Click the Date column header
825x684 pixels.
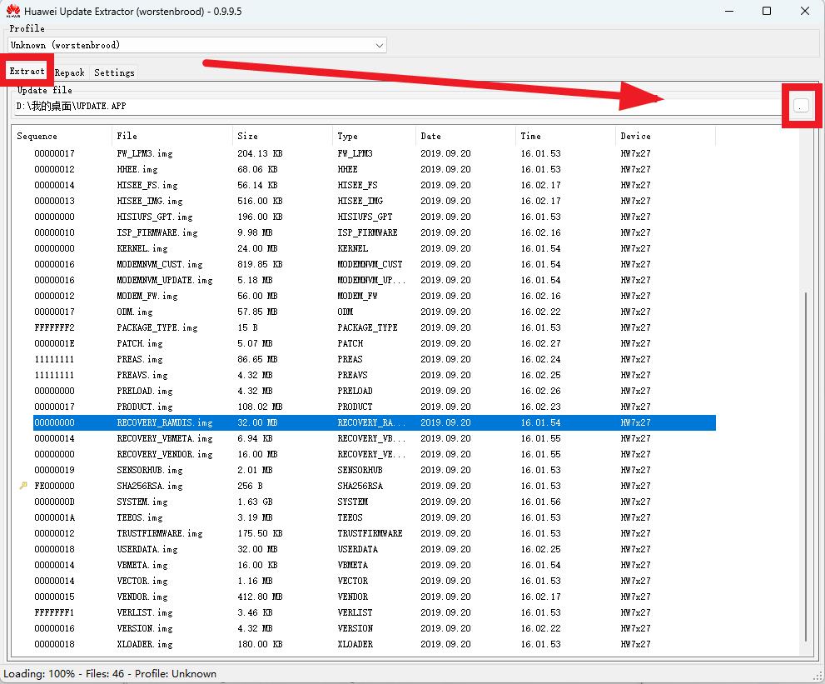[x=465, y=136]
